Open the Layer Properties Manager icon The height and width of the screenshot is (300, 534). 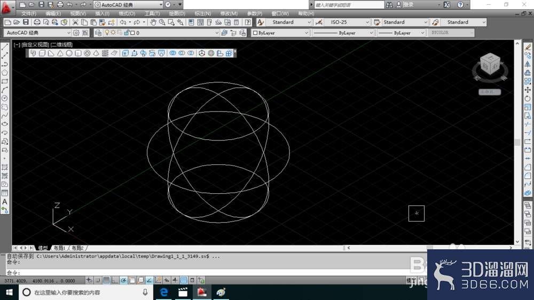tap(98, 33)
